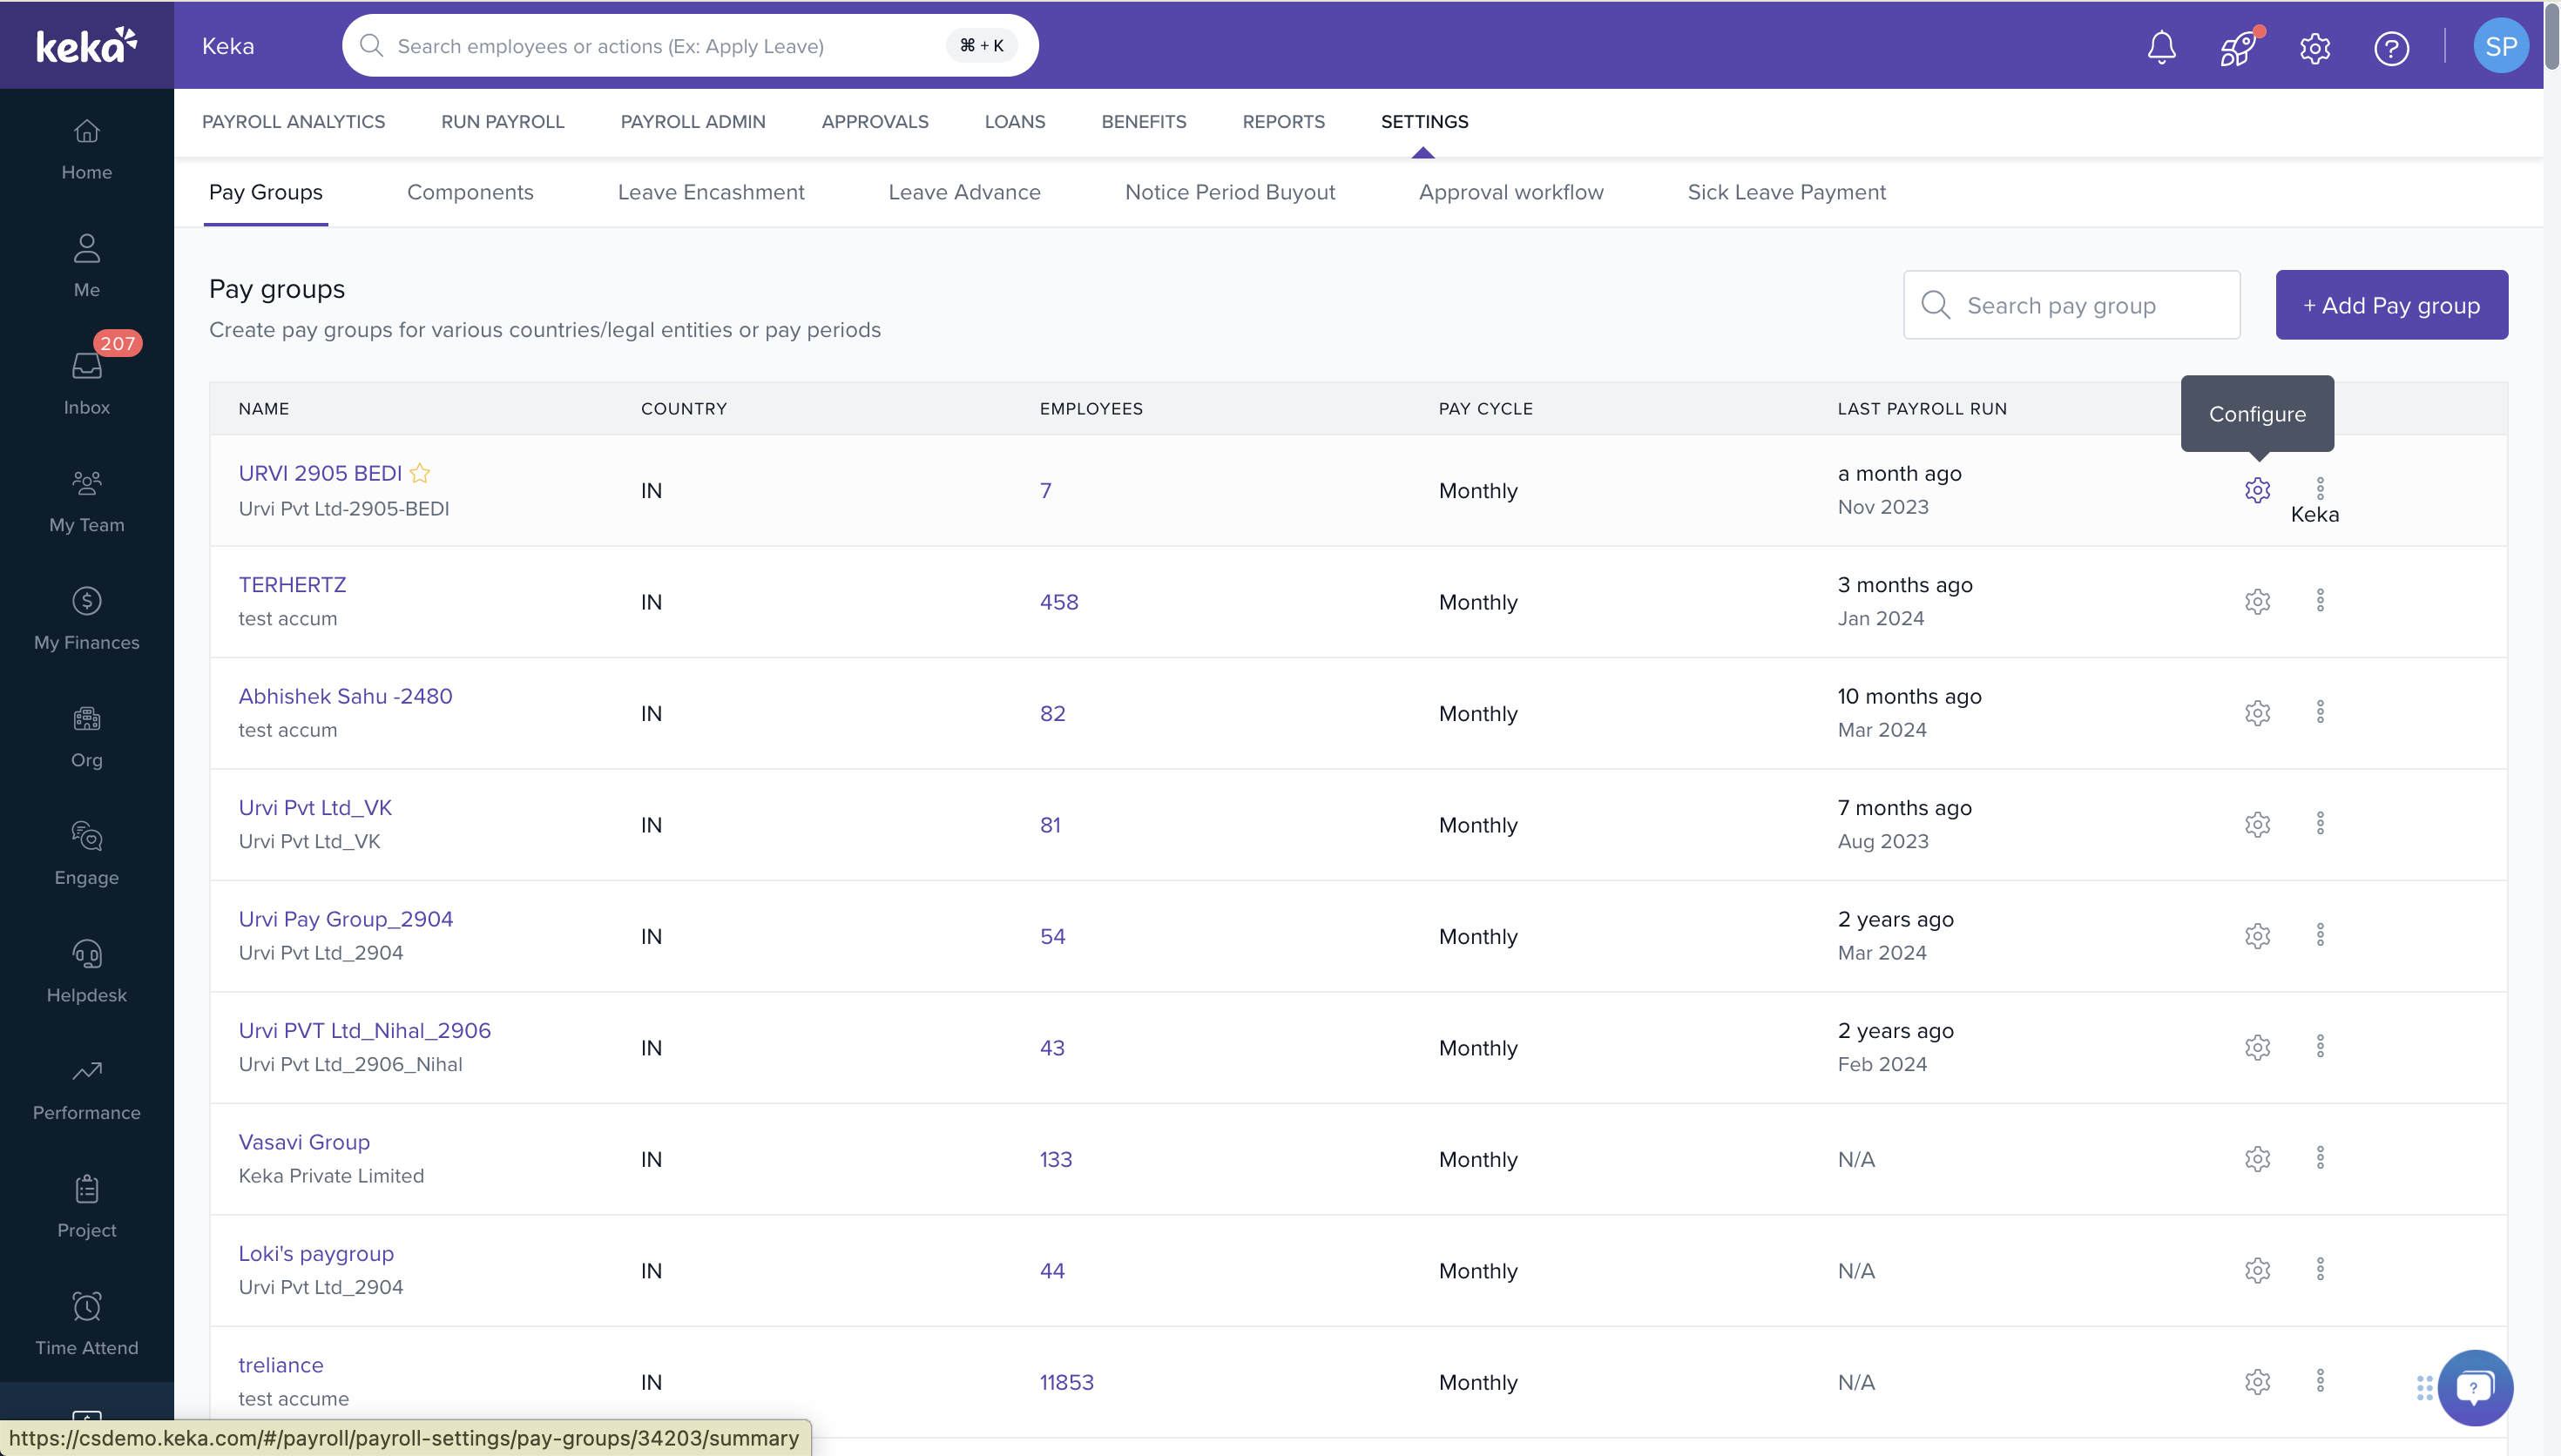Click configure gear for TERHERTZ pay group
The image size is (2561, 1456).
[x=2257, y=601]
